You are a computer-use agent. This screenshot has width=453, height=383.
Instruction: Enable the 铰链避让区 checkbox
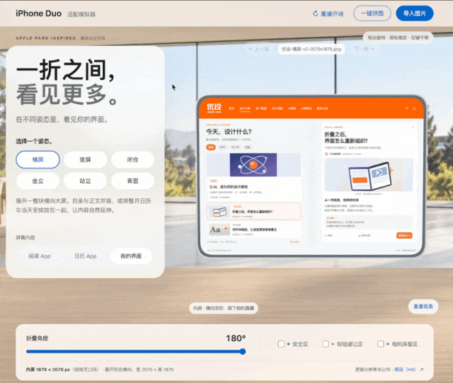tap(326, 344)
